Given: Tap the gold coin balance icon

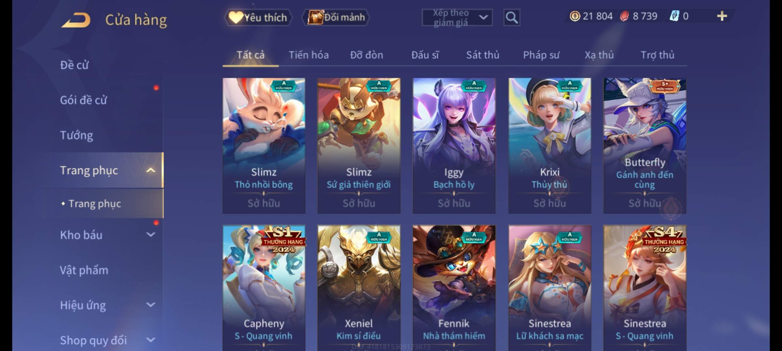Looking at the screenshot, I should (575, 16).
